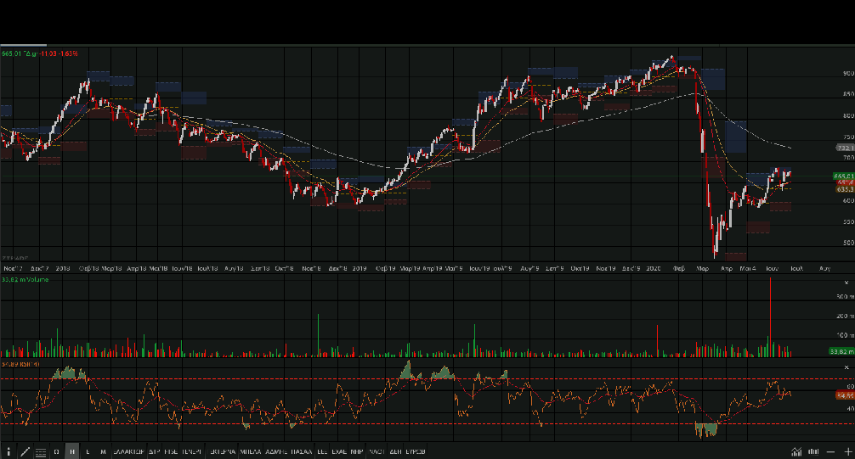This screenshot has height=459, width=855.
Task: Open the indicators chart icon
Action: tap(796, 451)
